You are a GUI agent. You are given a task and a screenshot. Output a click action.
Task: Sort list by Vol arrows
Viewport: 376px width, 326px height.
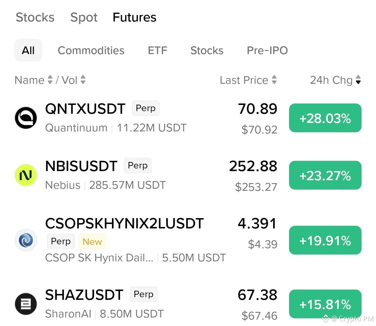coord(83,80)
